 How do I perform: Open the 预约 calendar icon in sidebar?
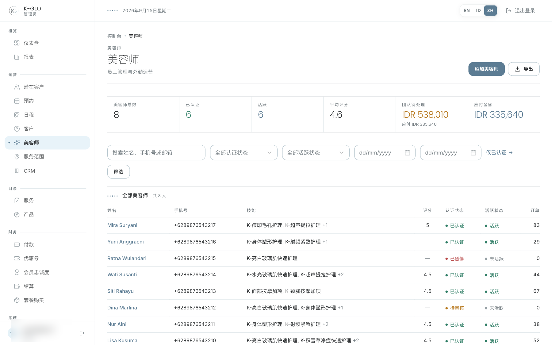click(x=17, y=101)
